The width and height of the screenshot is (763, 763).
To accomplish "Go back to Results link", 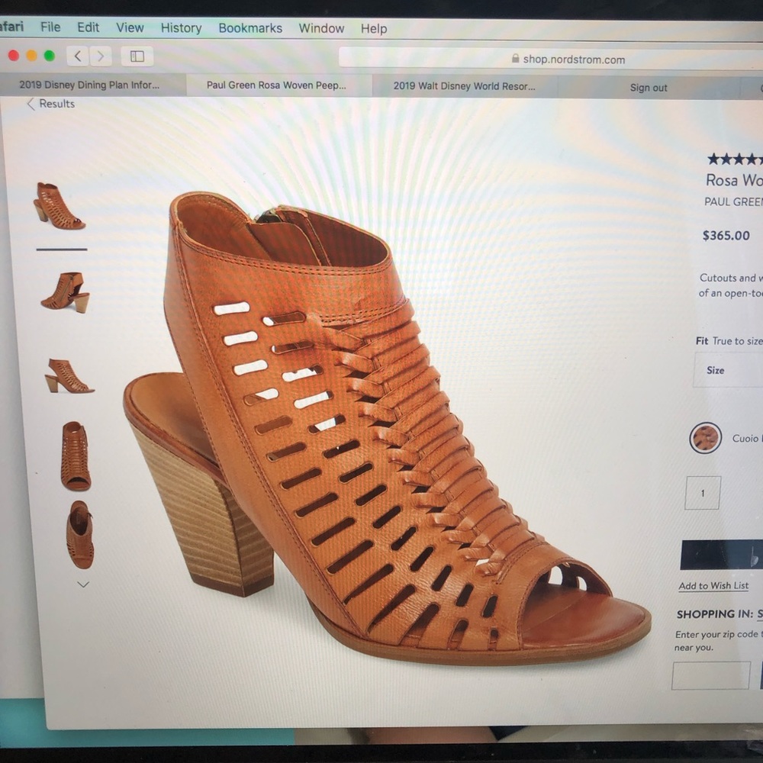I will 51,104.
